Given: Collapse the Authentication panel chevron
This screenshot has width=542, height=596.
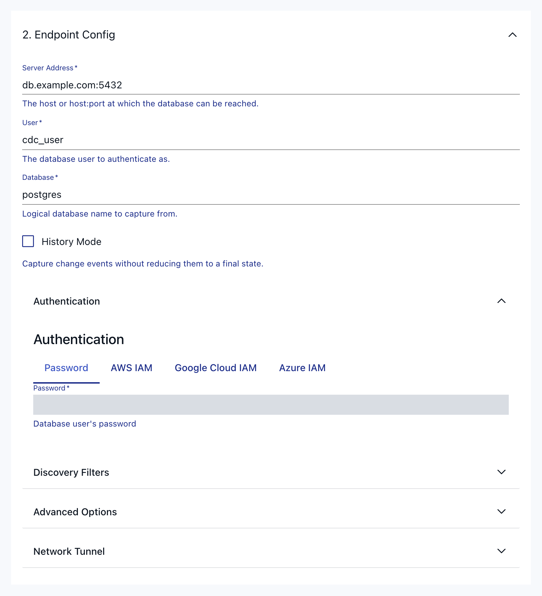Looking at the screenshot, I should pos(501,301).
